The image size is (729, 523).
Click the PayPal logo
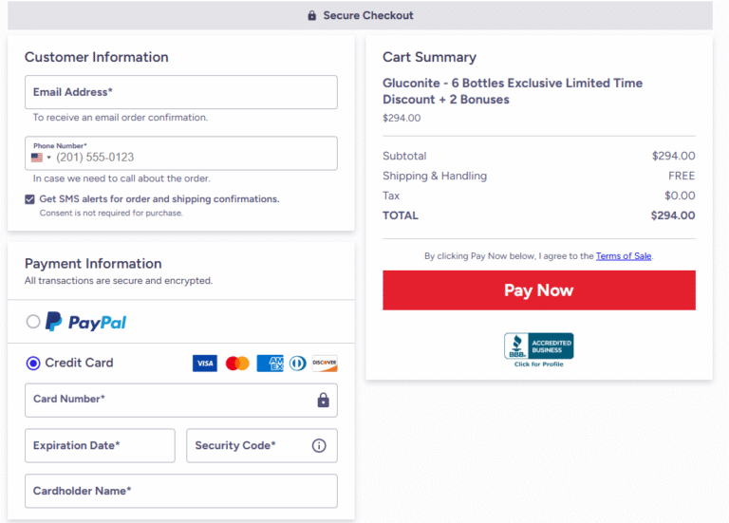[x=86, y=322]
